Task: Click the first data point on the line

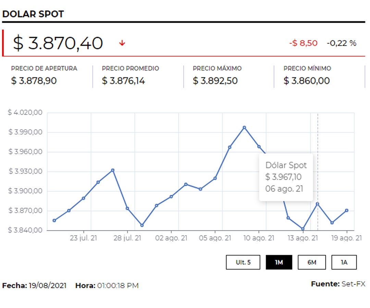Action: [x=54, y=220]
